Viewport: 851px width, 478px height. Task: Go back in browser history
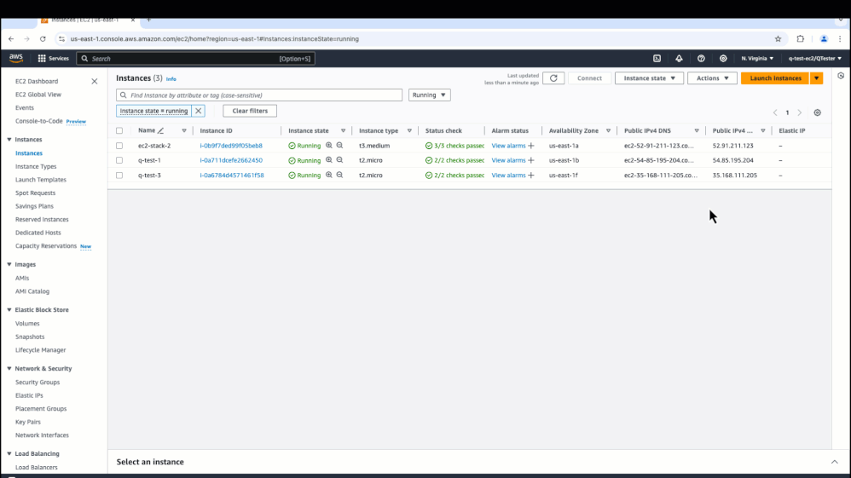[11, 39]
